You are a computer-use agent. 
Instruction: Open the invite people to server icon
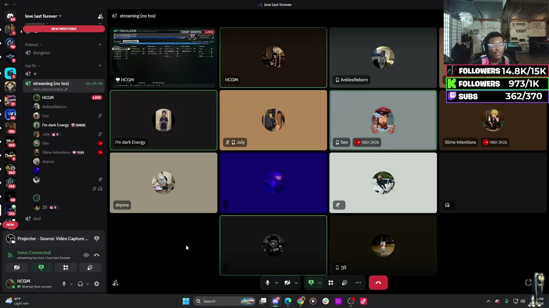[x=100, y=16]
